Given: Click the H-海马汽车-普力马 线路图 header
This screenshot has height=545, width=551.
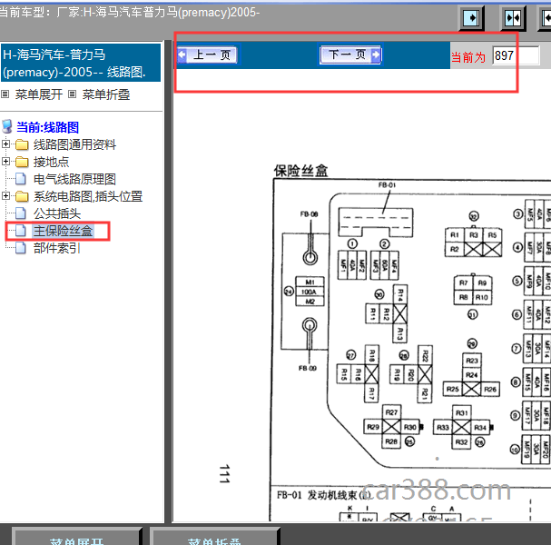Looking at the screenshot, I should (81, 63).
